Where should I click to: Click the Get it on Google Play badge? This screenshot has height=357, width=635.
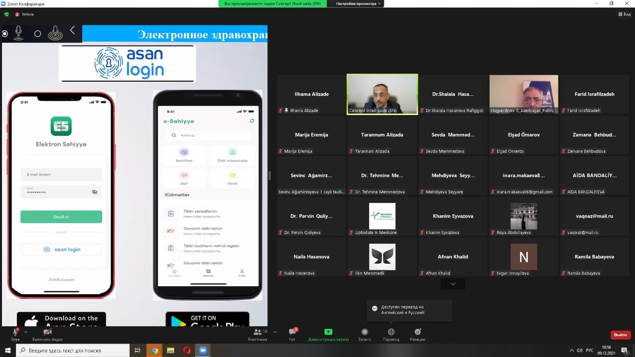tap(207, 319)
